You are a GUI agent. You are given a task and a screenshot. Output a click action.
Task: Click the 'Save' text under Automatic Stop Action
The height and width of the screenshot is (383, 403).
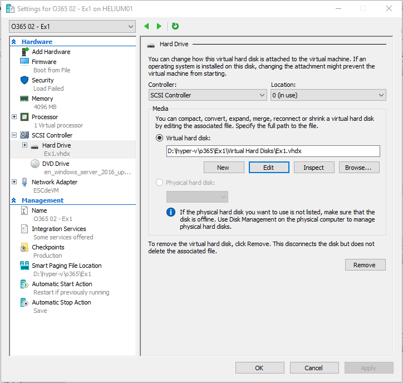pyautogui.click(x=40, y=311)
